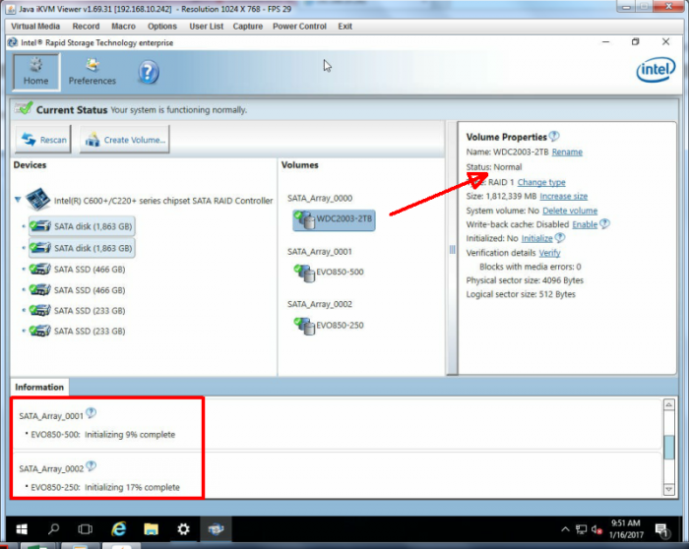Image resolution: width=689 pixels, height=549 pixels.
Task: Click the Intel logo
Action: tap(656, 70)
